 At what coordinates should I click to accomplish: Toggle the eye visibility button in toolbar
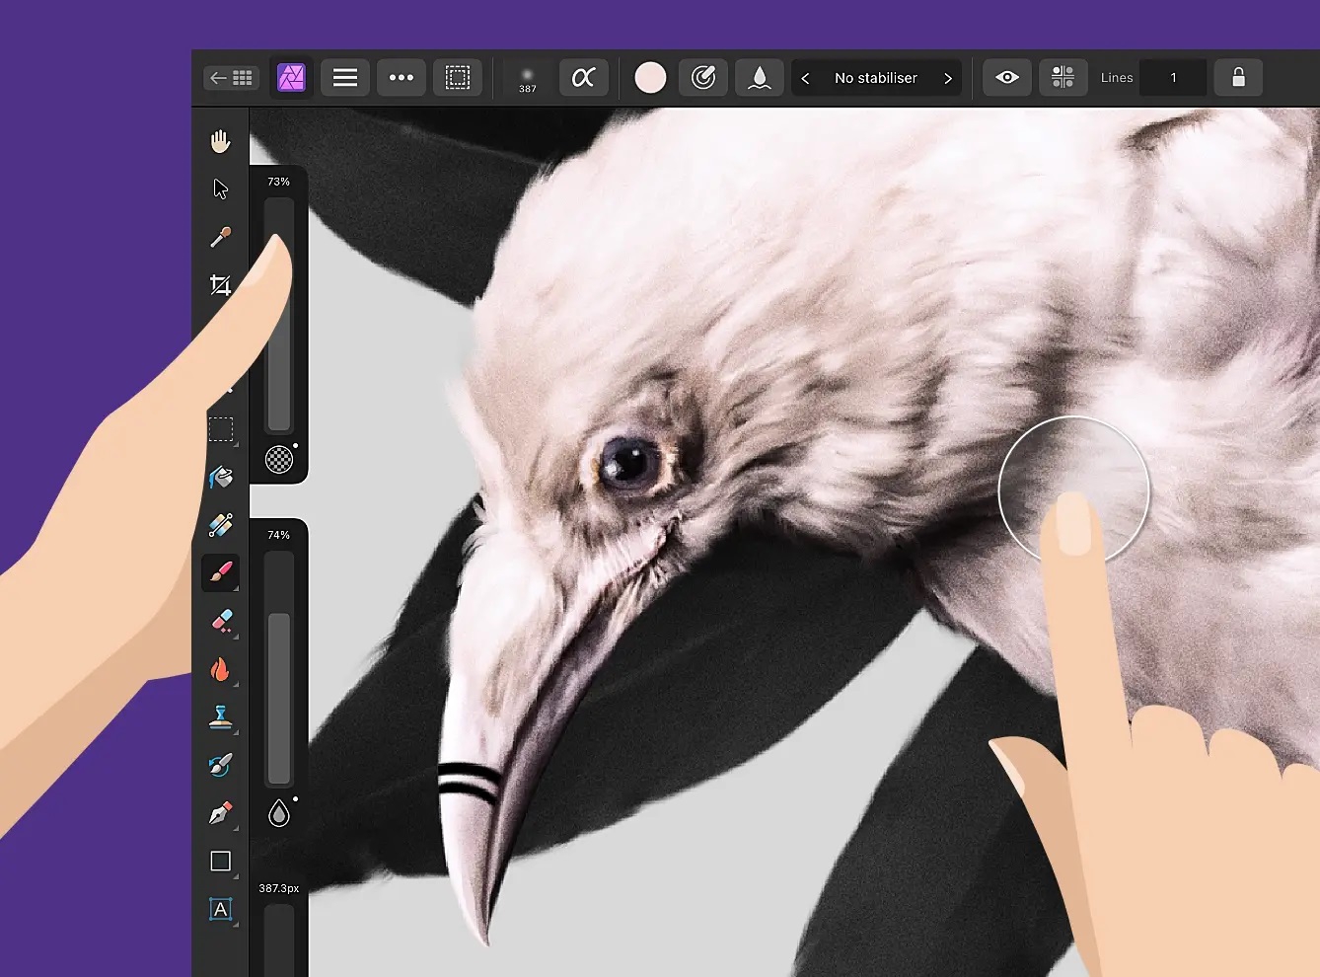1007,78
